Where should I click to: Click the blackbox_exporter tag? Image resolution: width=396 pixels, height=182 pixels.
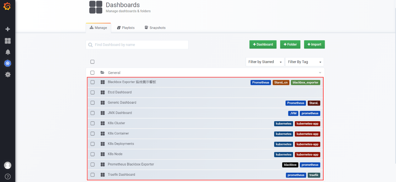coord(306,83)
